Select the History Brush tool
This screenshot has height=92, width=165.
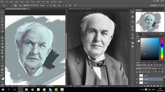tap(2, 41)
